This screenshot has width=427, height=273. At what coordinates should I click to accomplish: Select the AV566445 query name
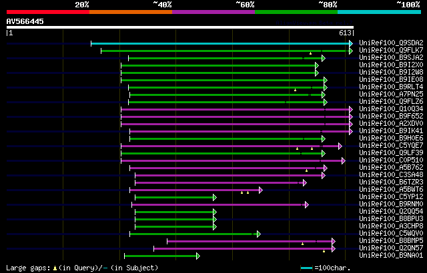(25, 21)
